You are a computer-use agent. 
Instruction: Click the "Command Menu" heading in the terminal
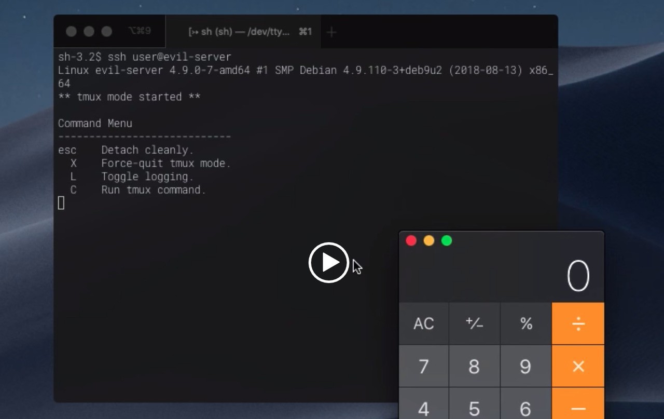point(95,123)
